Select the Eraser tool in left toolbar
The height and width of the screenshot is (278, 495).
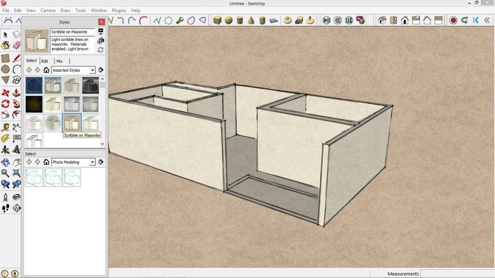point(16,45)
